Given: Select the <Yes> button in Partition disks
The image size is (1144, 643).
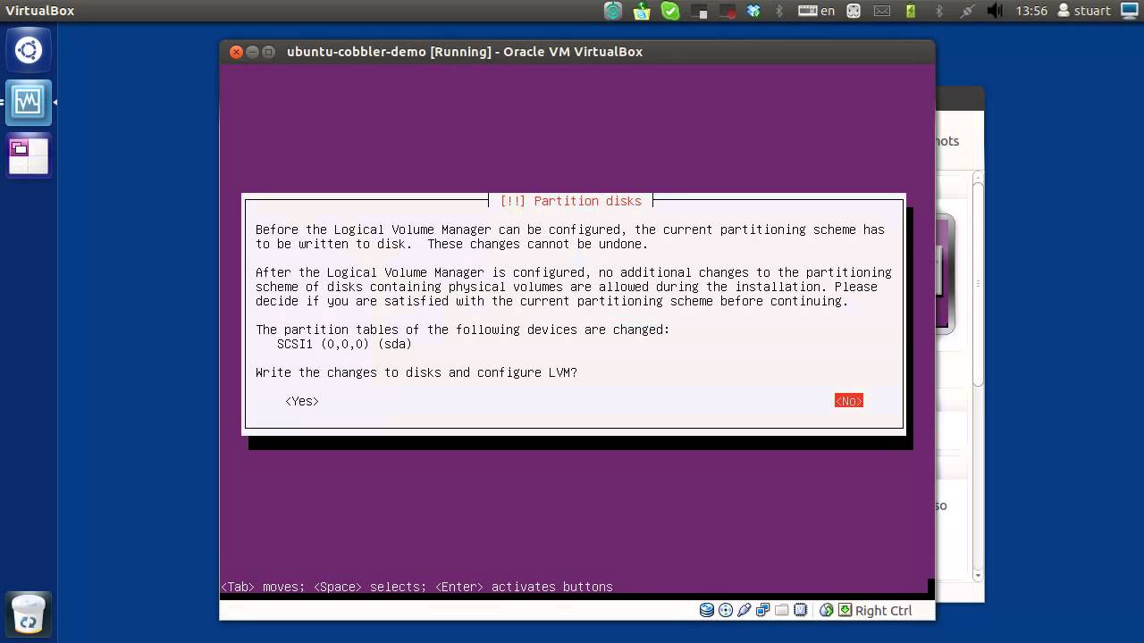Looking at the screenshot, I should pyautogui.click(x=302, y=401).
